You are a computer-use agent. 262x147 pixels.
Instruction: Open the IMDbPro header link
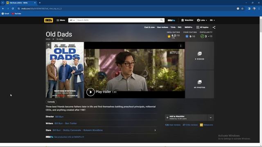(x=171, y=20)
